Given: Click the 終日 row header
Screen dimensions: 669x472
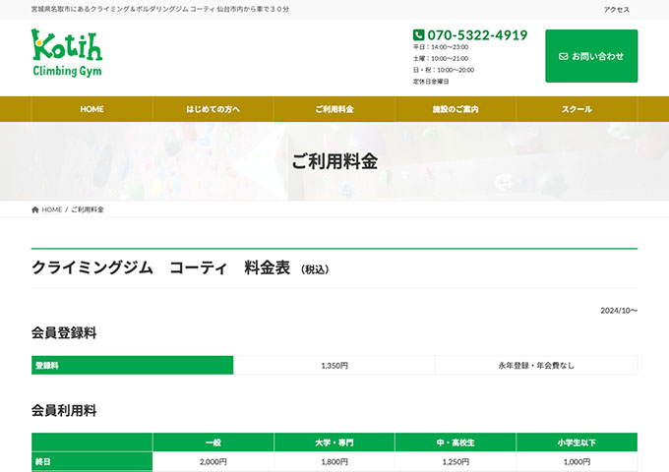Looking at the screenshot, I should [91, 462].
